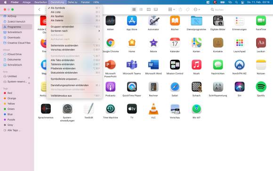
Task: Open the Bücher app icon
Action: click(175, 21)
